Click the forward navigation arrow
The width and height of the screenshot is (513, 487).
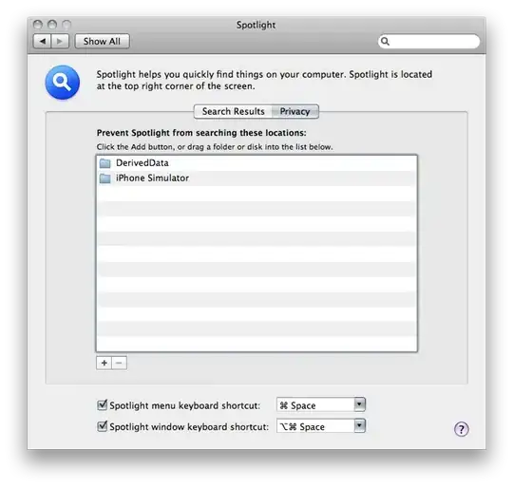[60, 42]
